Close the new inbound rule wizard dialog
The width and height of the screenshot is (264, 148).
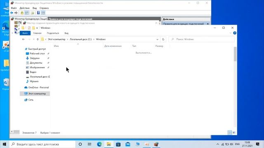click(x=156, y=23)
